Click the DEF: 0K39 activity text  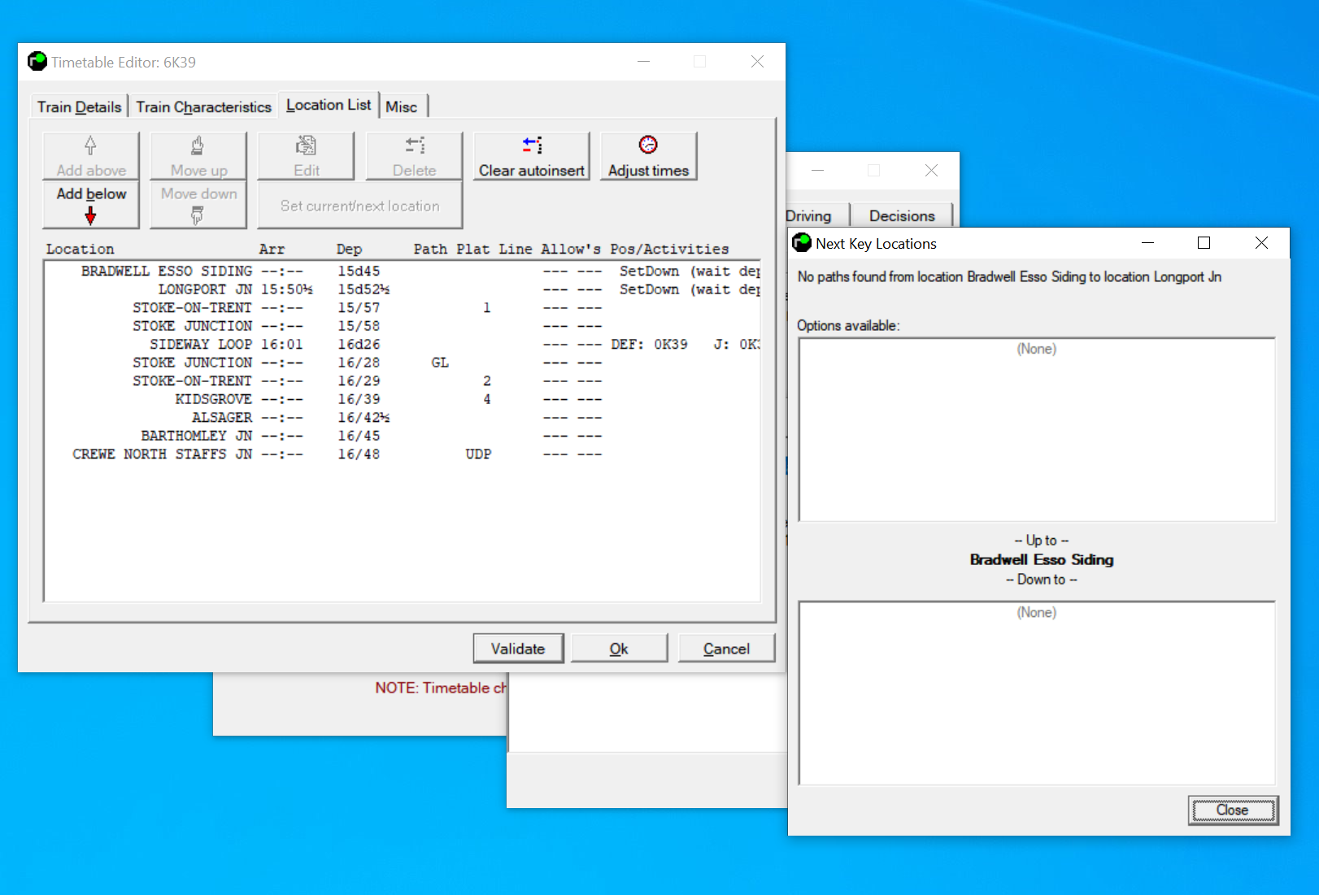[649, 344]
